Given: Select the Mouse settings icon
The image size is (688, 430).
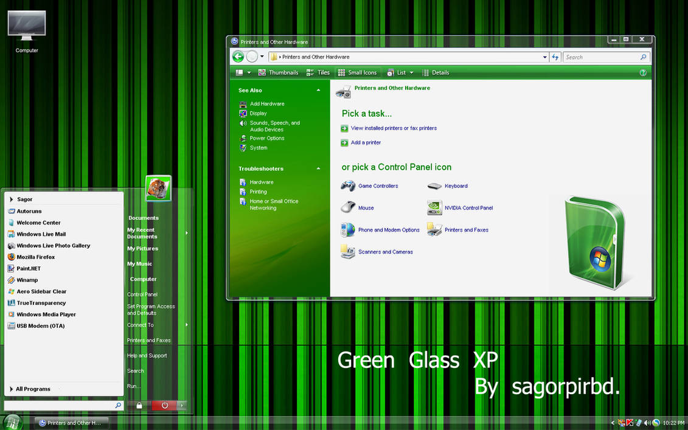Looking at the screenshot, I should click(x=365, y=207).
